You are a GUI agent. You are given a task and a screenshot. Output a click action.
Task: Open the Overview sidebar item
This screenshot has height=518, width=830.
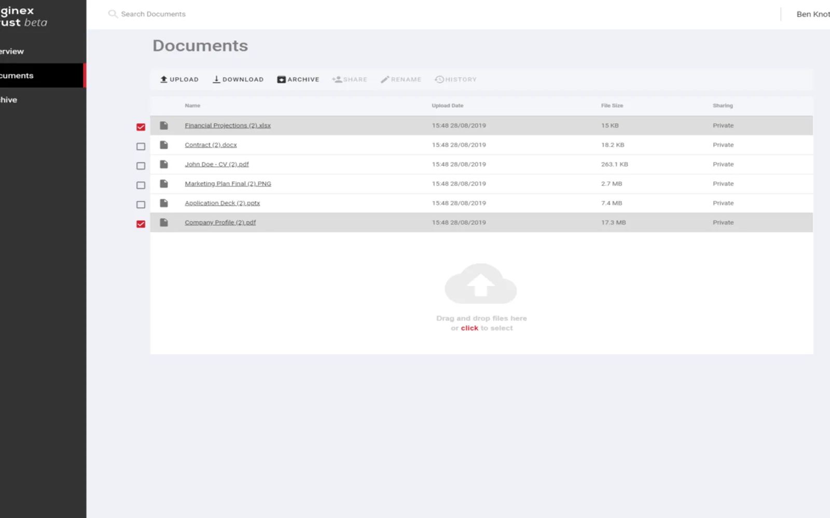[43, 51]
